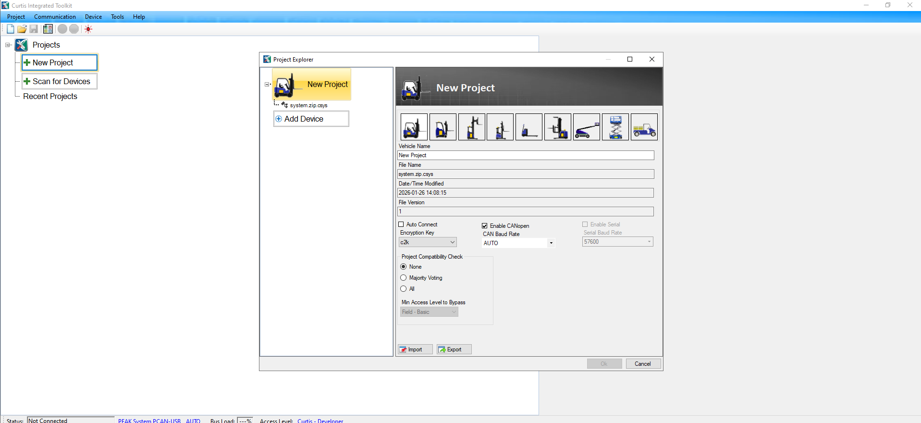Choose the utility truck vehicle icon

click(644, 127)
